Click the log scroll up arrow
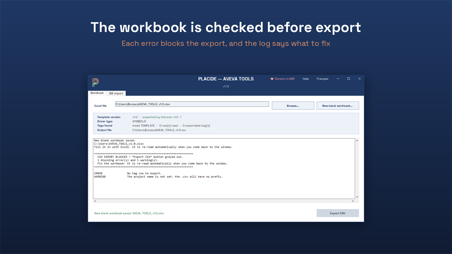The width and height of the screenshot is (452, 254). pyautogui.click(x=357, y=140)
